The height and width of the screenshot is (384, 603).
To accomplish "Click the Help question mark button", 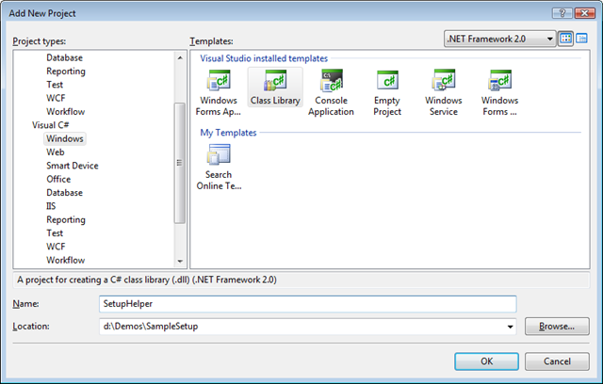I will tap(562, 13).
